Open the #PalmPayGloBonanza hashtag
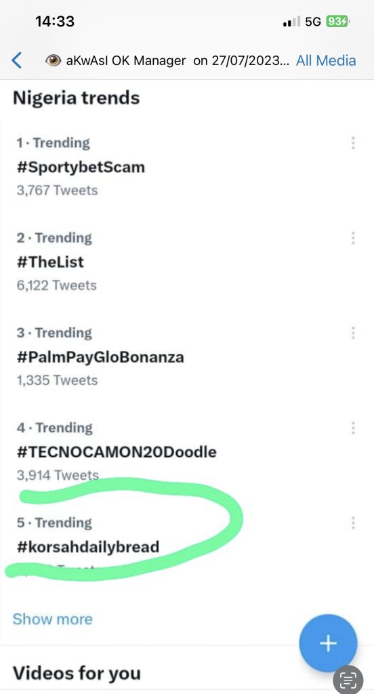The image size is (374, 694). point(100,357)
